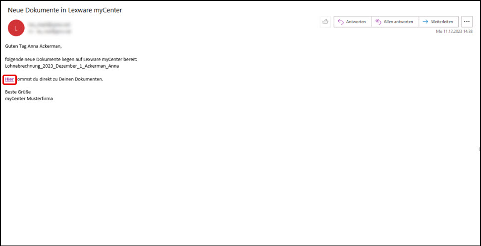
Task: Open the three-dot more actions menu
Action: [x=467, y=22]
